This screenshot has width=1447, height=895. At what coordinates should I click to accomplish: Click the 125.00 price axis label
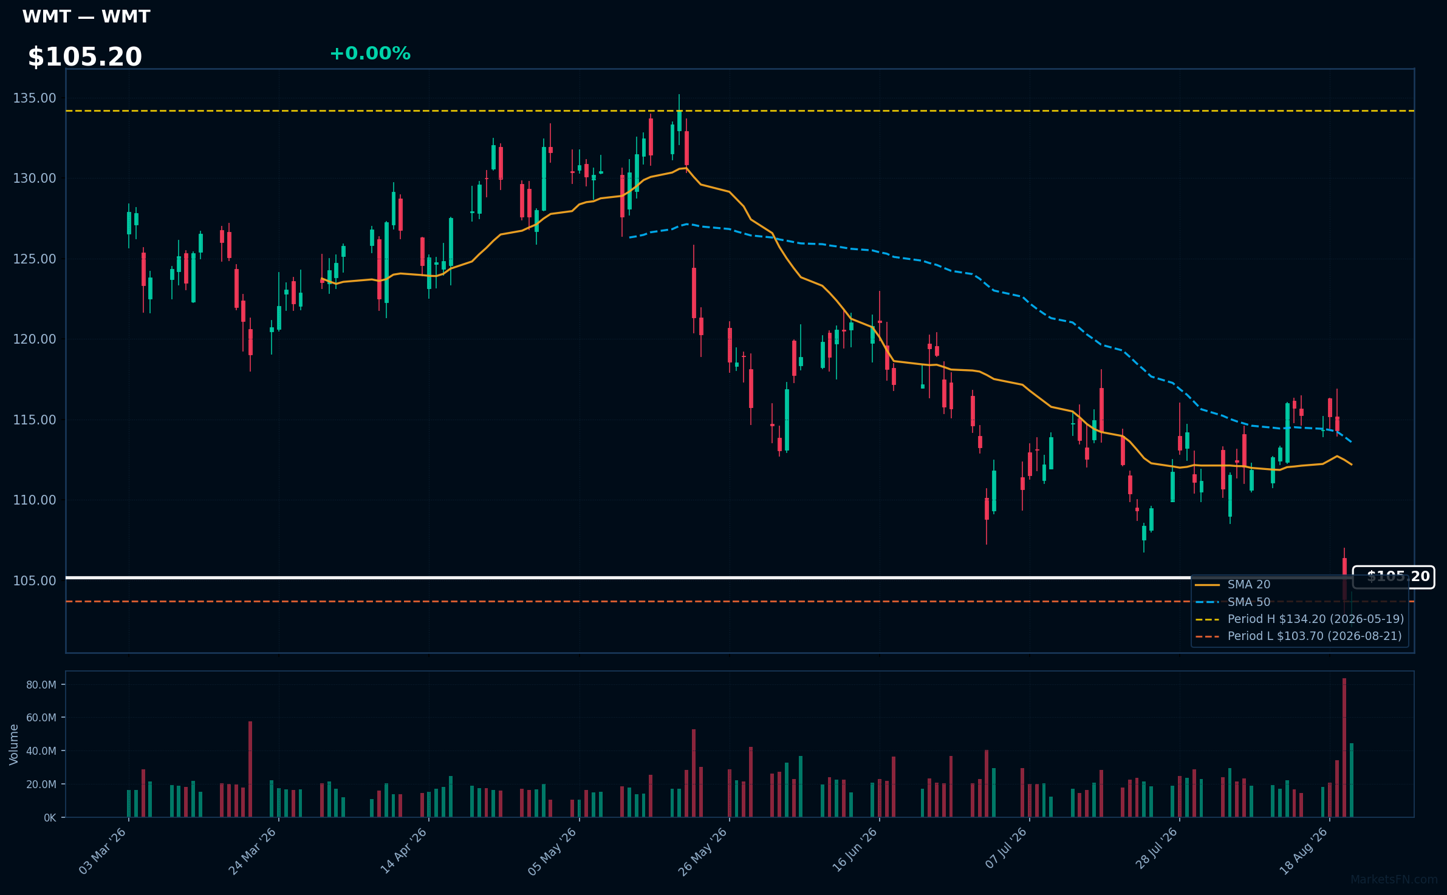[x=35, y=259]
